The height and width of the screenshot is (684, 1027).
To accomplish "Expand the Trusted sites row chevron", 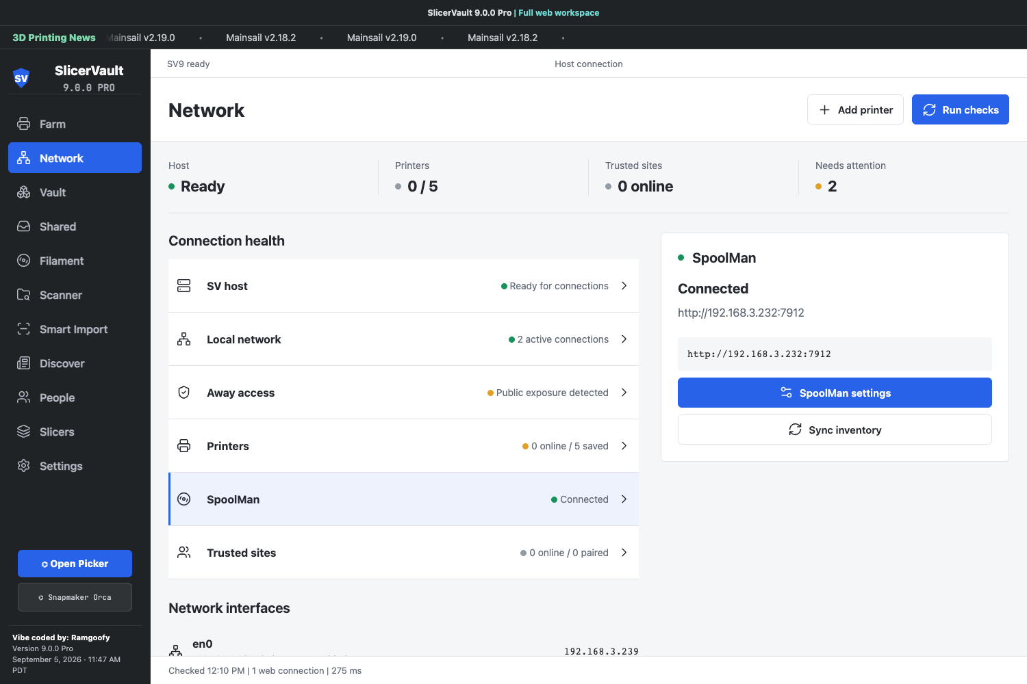I will click(x=624, y=553).
